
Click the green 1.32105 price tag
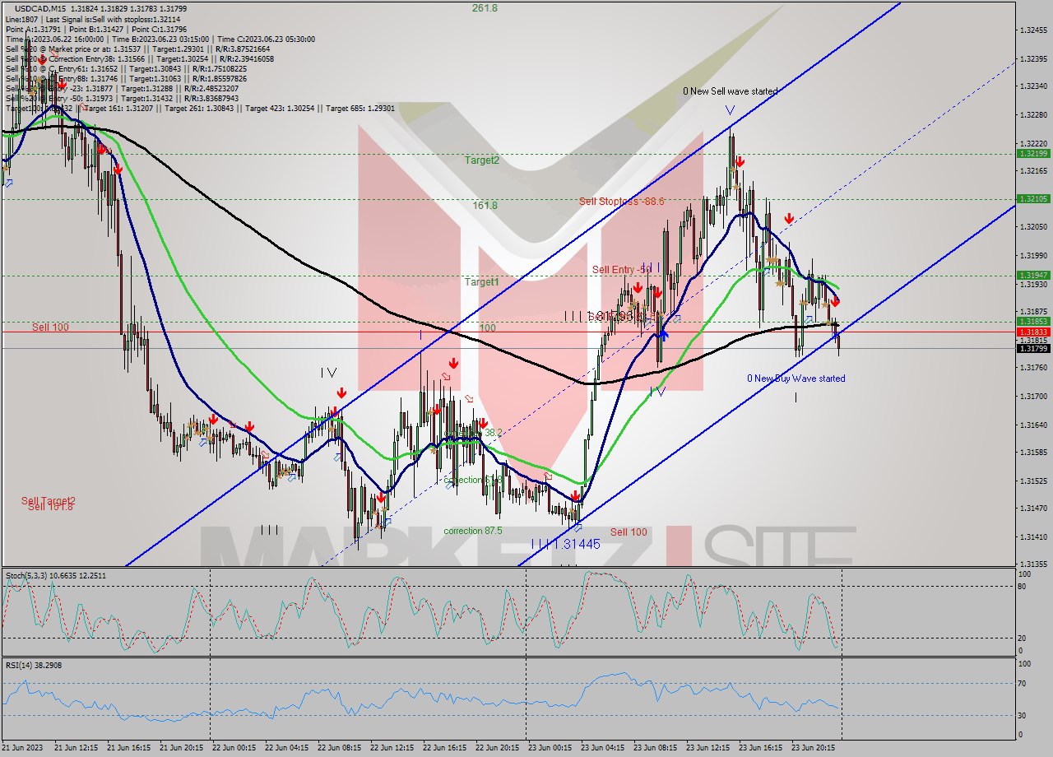pyautogui.click(x=1032, y=198)
